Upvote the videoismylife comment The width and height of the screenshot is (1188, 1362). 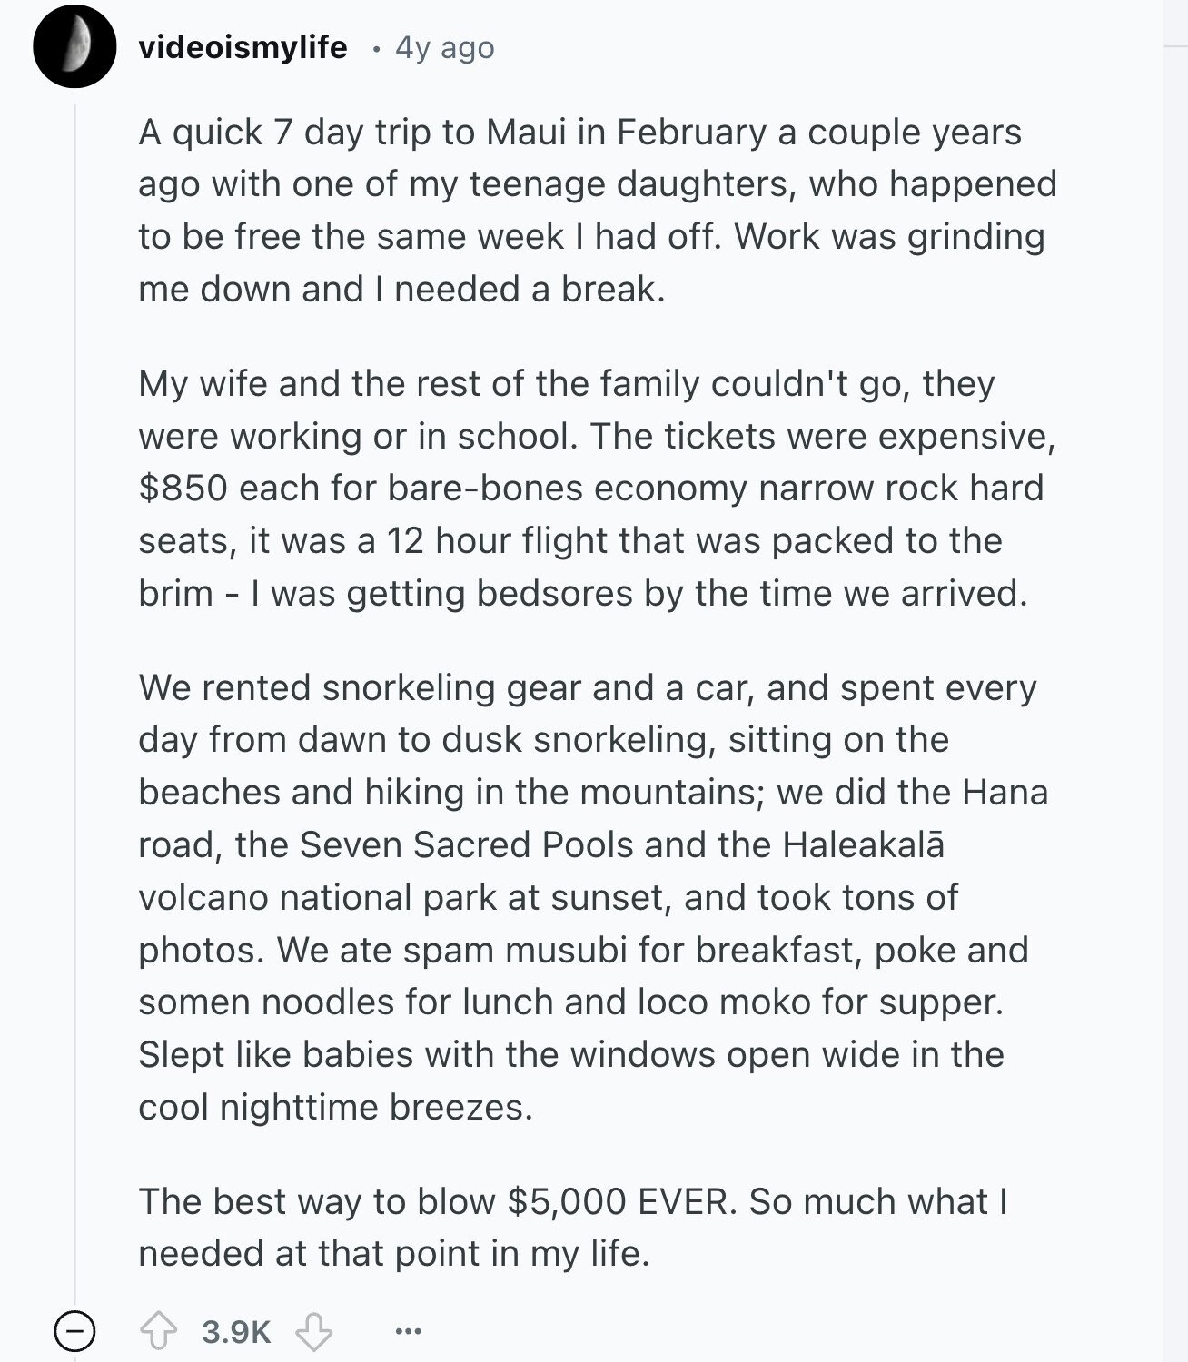point(158,1331)
